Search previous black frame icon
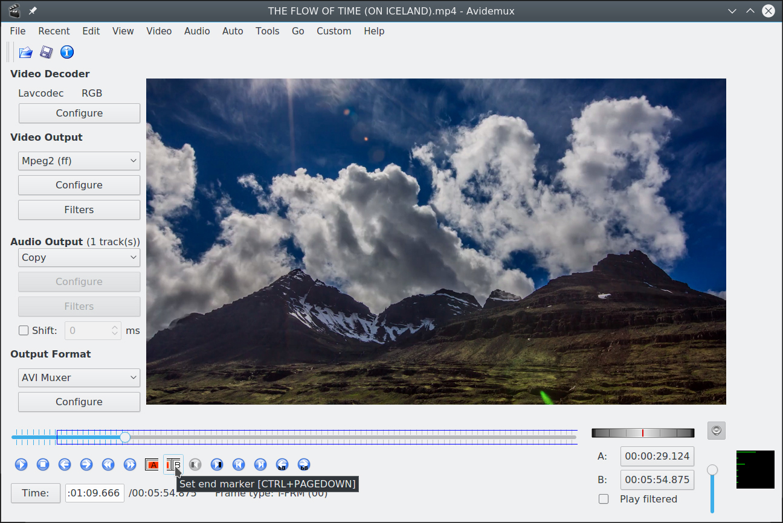 [x=195, y=464]
